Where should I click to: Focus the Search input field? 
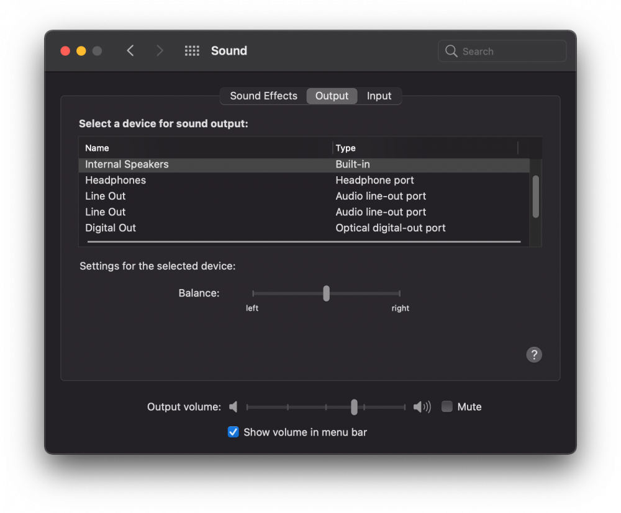pos(502,51)
